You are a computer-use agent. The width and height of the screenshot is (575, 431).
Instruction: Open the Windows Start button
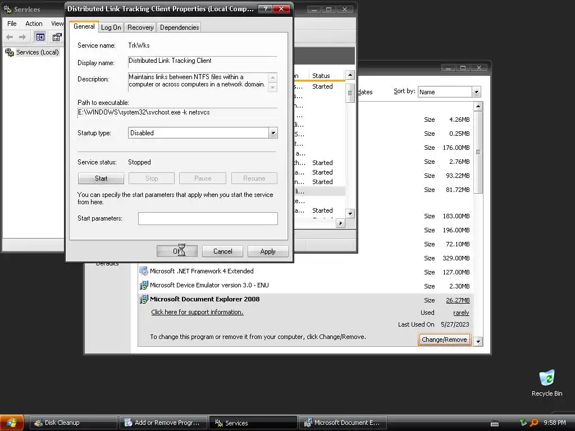[x=12, y=423]
